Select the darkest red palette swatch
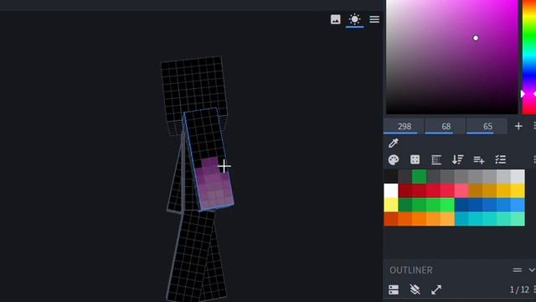Screen dimensions: 536x302 click(x=405, y=190)
